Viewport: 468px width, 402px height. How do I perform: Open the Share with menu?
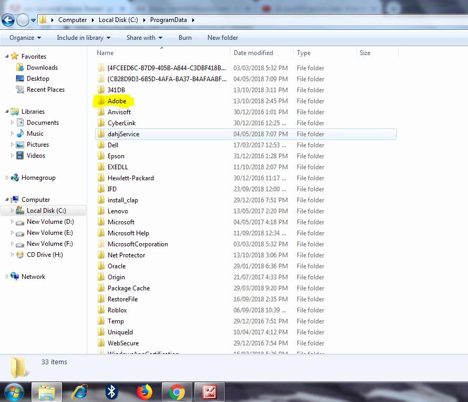coord(144,38)
